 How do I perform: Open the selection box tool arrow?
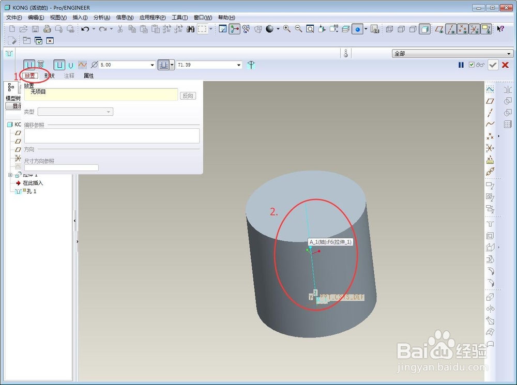[x=211, y=29]
